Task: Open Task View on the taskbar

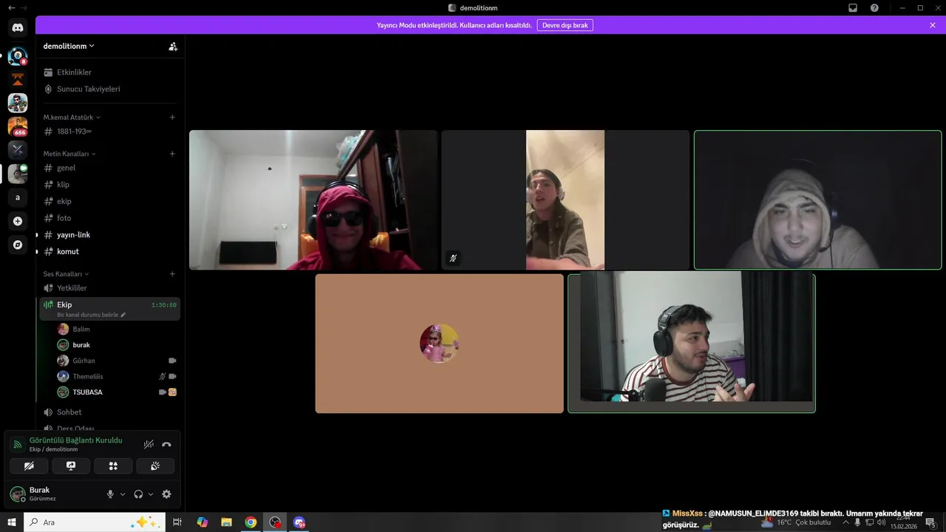Action: point(177,522)
